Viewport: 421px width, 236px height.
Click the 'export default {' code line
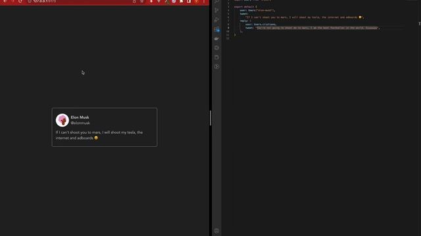click(245, 7)
